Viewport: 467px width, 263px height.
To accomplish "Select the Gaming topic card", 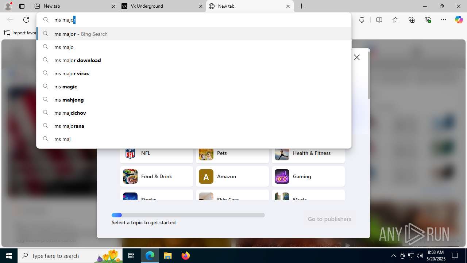I will [x=308, y=176].
